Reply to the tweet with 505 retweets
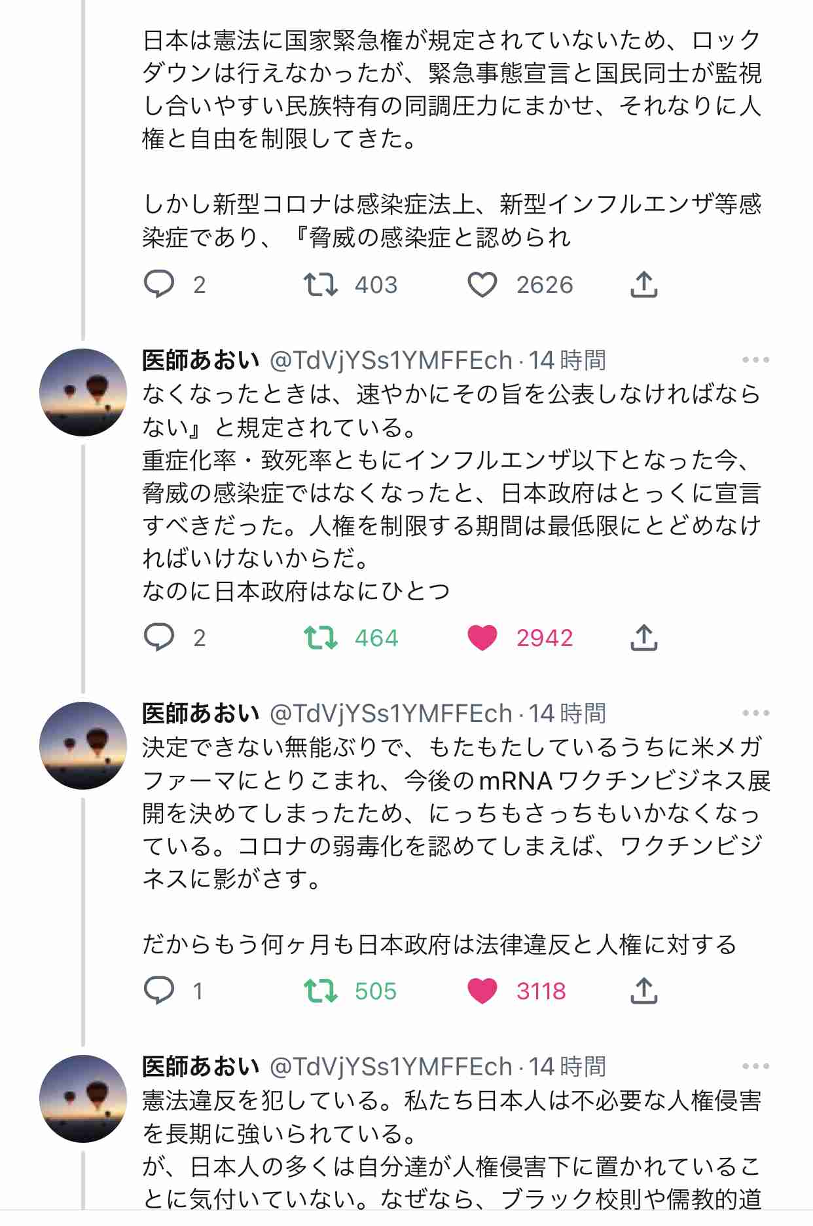Viewport: 813px width, 1226px height. click(x=159, y=990)
